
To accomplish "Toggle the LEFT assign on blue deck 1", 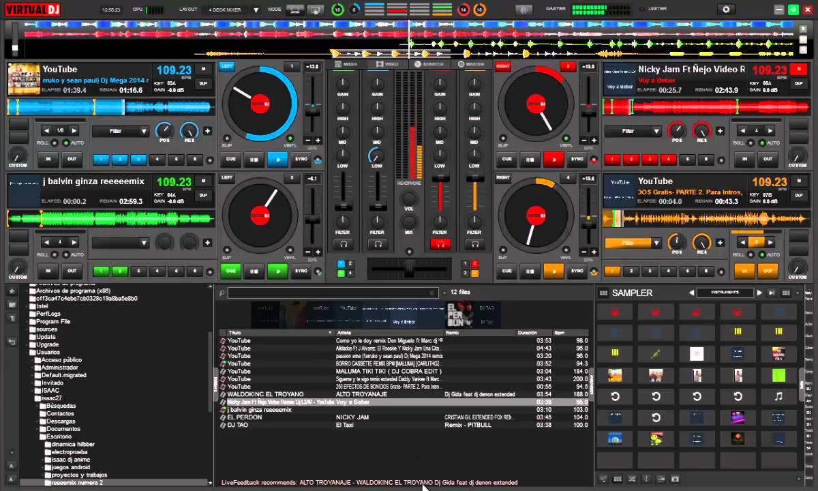I will [x=226, y=66].
